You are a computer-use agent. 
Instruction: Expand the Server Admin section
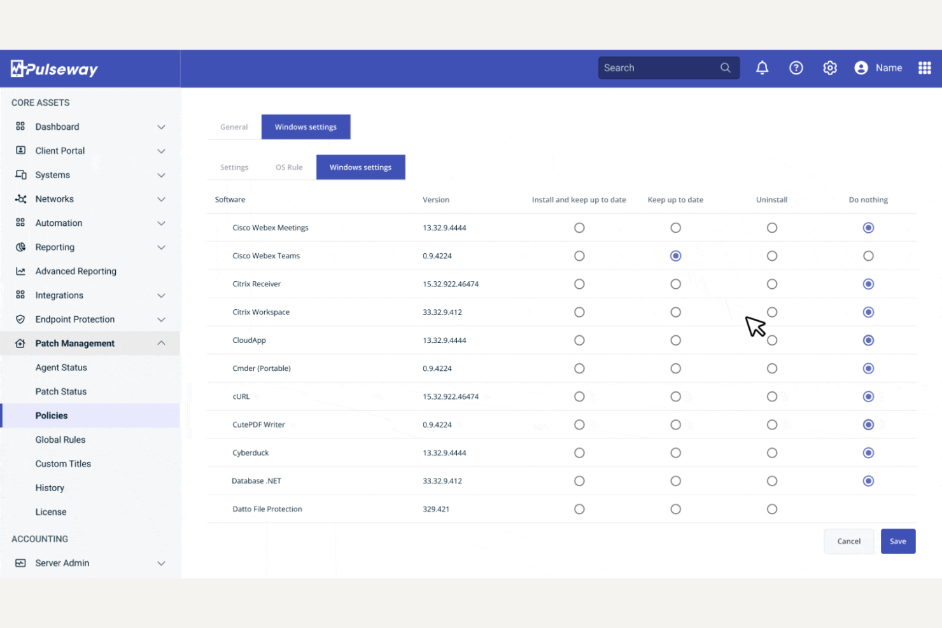[161, 563]
